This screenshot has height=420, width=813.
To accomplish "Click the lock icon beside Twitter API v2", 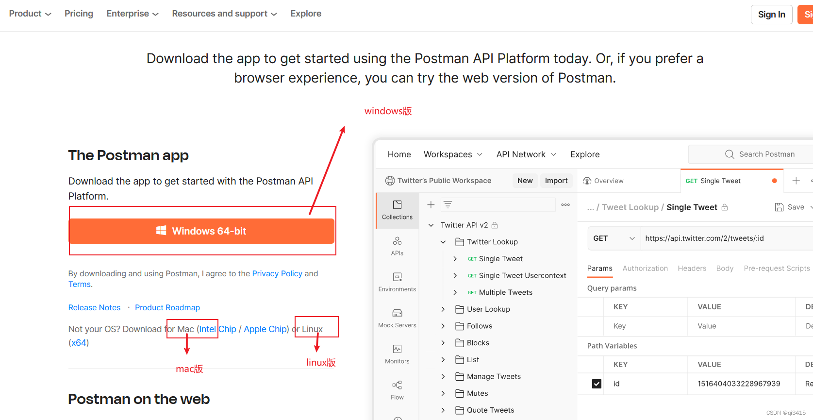I will coord(495,225).
